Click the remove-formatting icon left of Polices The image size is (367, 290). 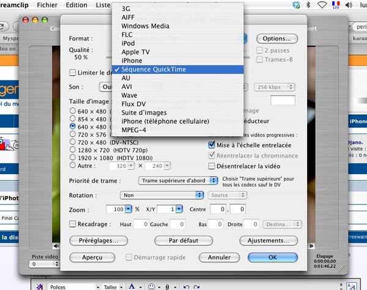point(40,286)
